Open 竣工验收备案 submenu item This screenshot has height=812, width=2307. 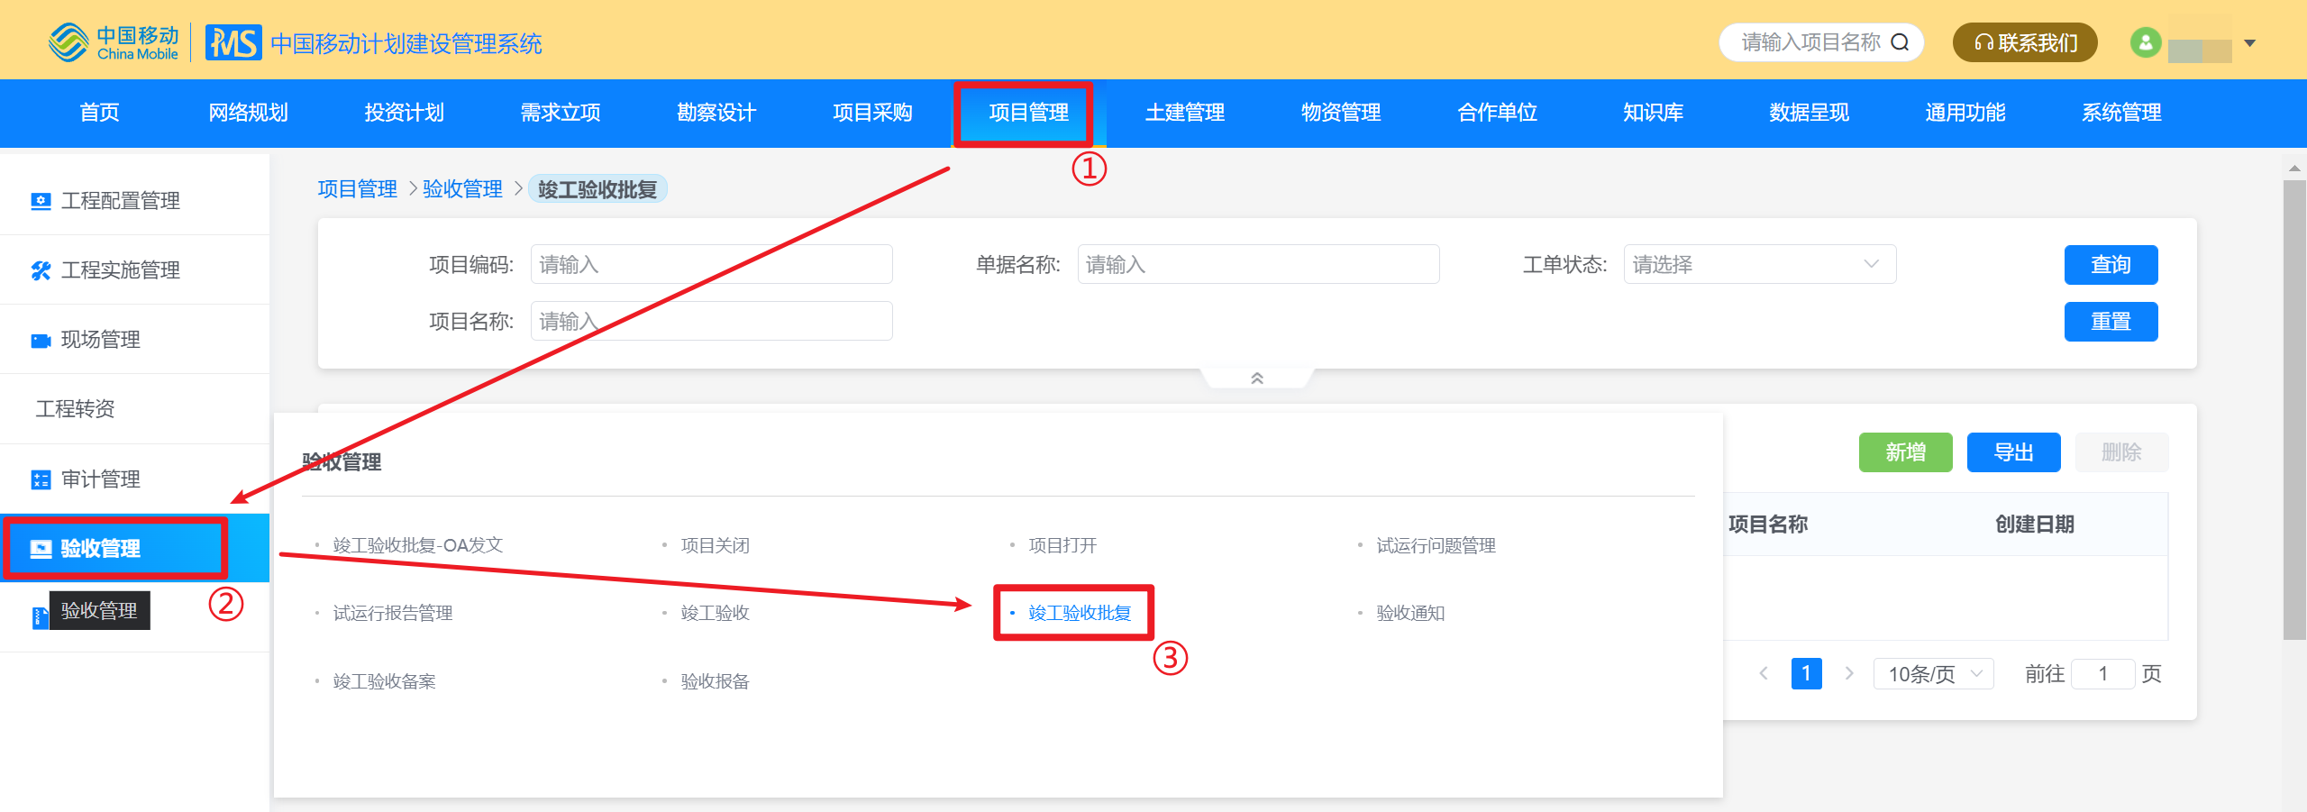[384, 681]
